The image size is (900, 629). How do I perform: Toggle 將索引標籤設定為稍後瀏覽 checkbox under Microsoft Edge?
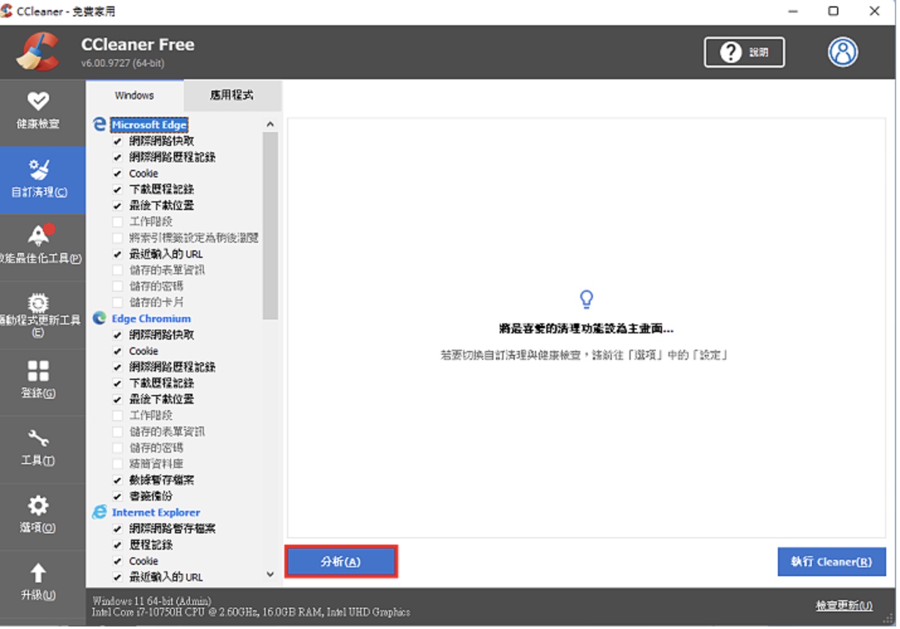coord(117,238)
